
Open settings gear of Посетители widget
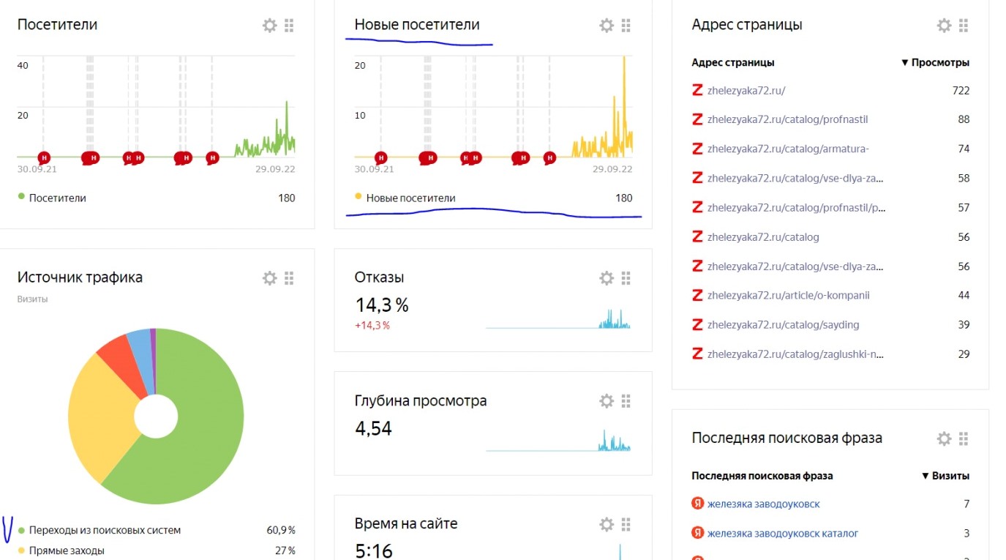269,26
